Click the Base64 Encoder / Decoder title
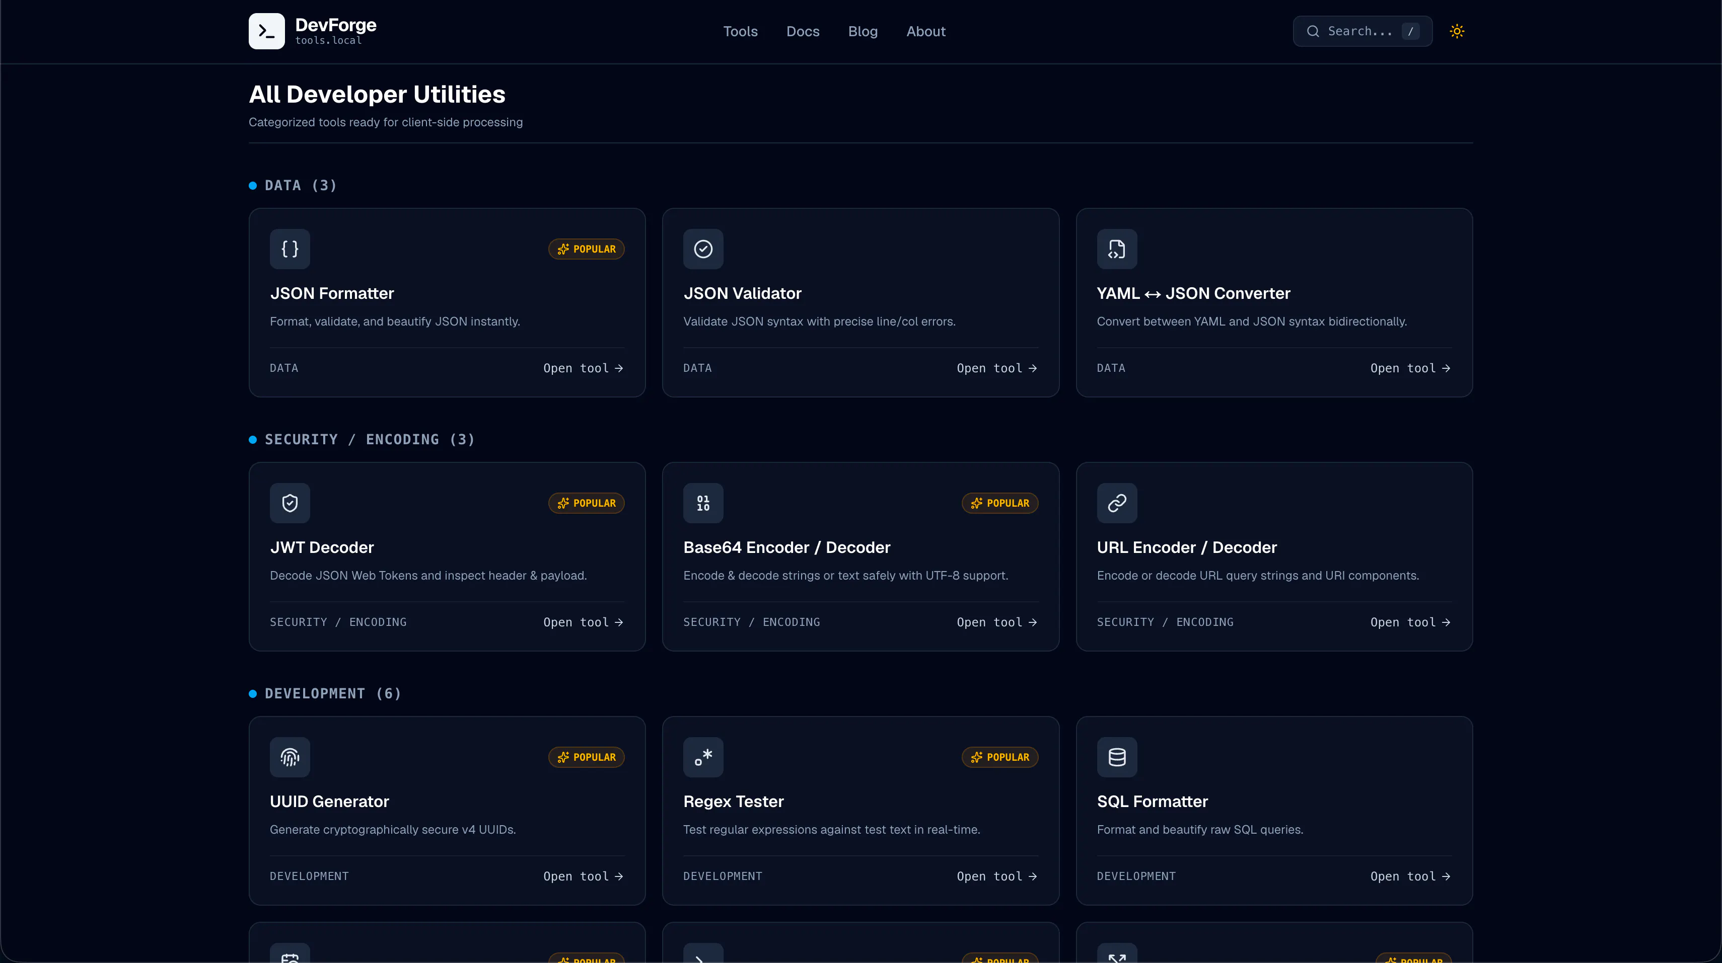The height and width of the screenshot is (963, 1722). [x=786, y=547]
